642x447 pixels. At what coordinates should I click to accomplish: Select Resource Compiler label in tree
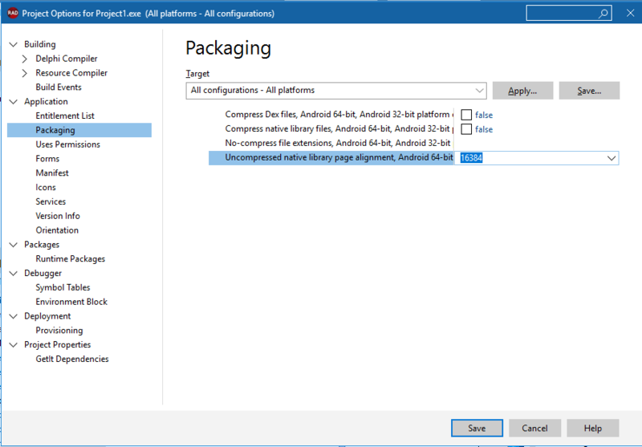[x=71, y=73]
